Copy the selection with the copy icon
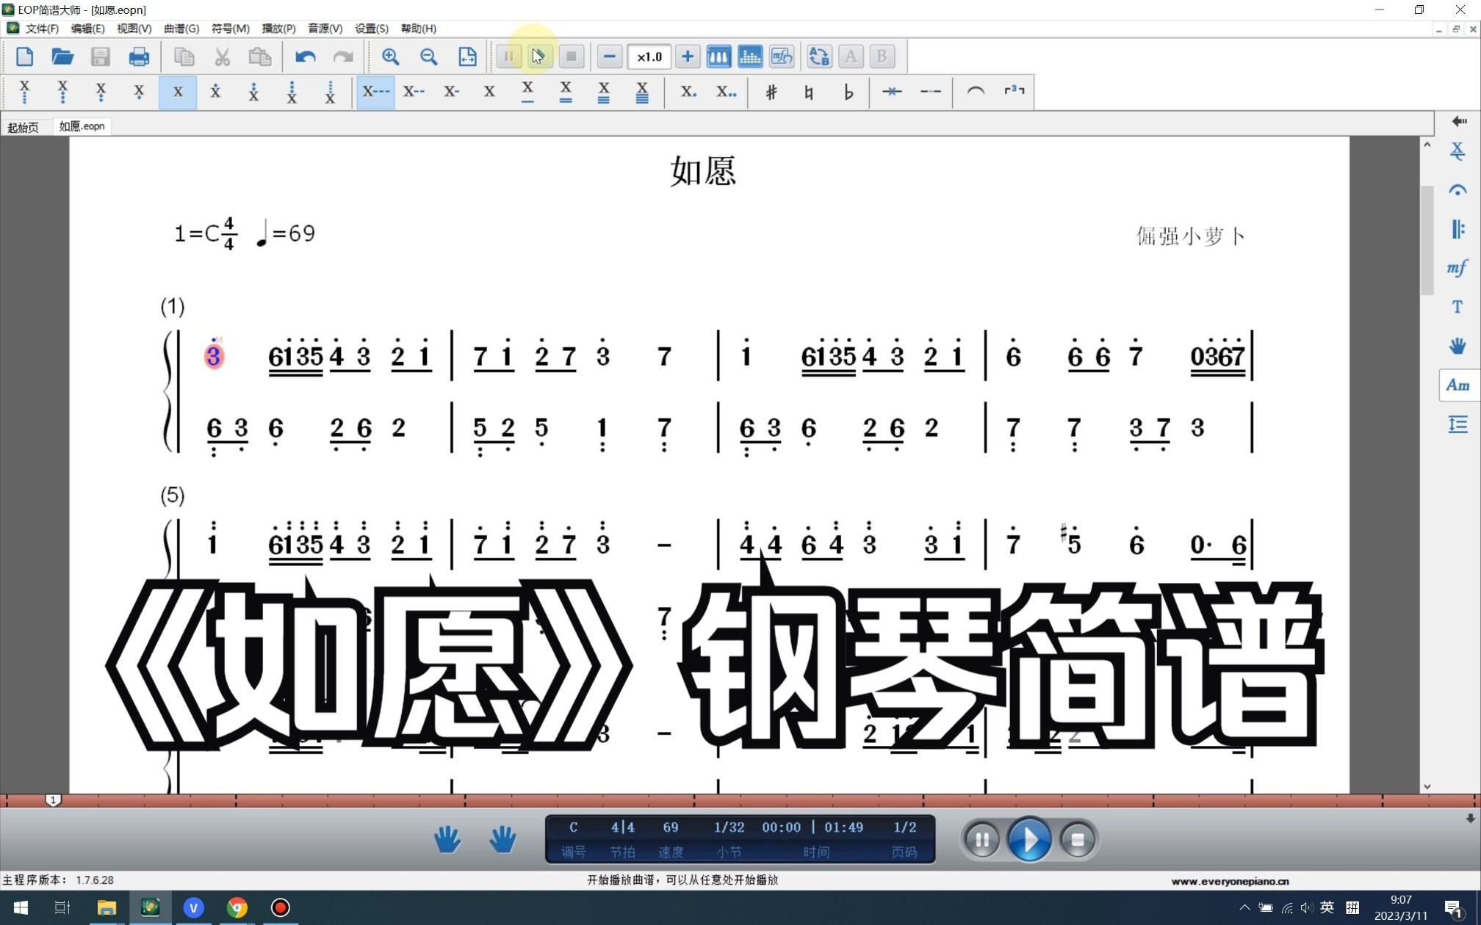Viewport: 1481px width, 925px height. click(184, 57)
